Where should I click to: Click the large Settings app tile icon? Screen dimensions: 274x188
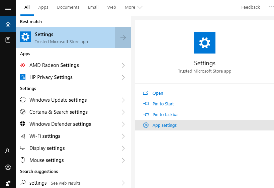204,43
